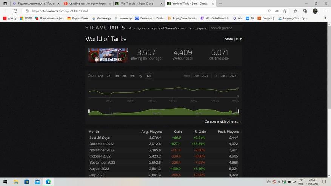Click the To date field Jan 11, 2023
The width and height of the screenshot is (331, 186).
(228, 76)
